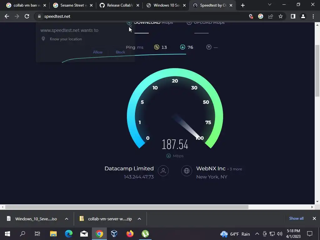Click the 187.54 speed reading

pyautogui.click(x=175, y=144)
